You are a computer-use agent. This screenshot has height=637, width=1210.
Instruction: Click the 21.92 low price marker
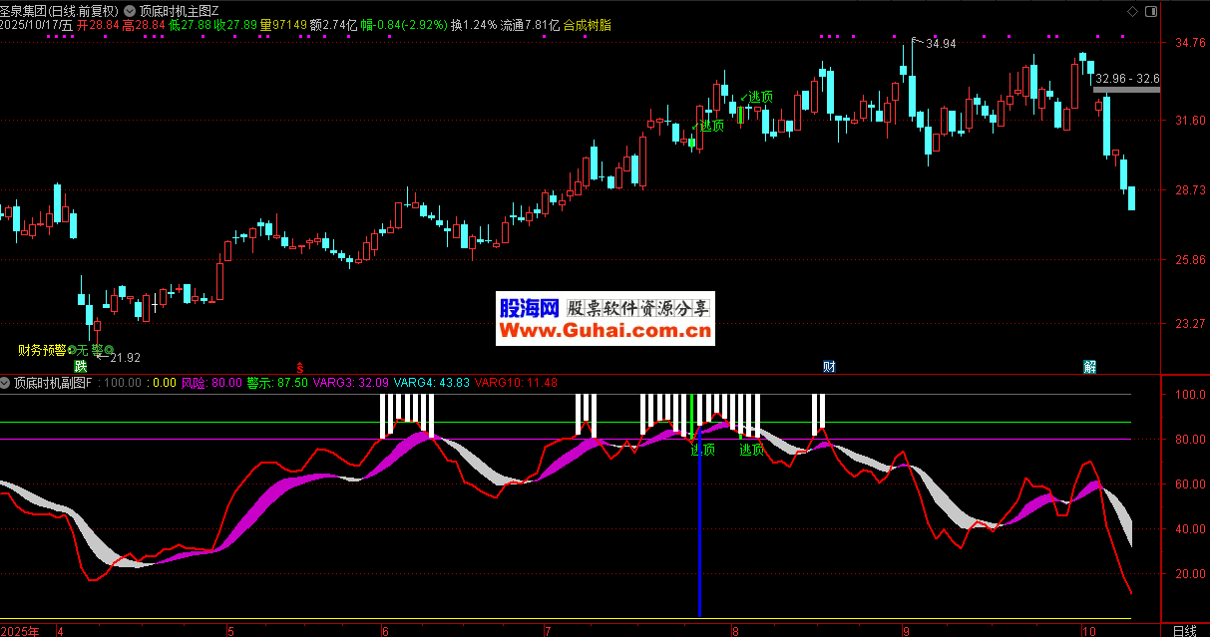[x=125, y=358]
